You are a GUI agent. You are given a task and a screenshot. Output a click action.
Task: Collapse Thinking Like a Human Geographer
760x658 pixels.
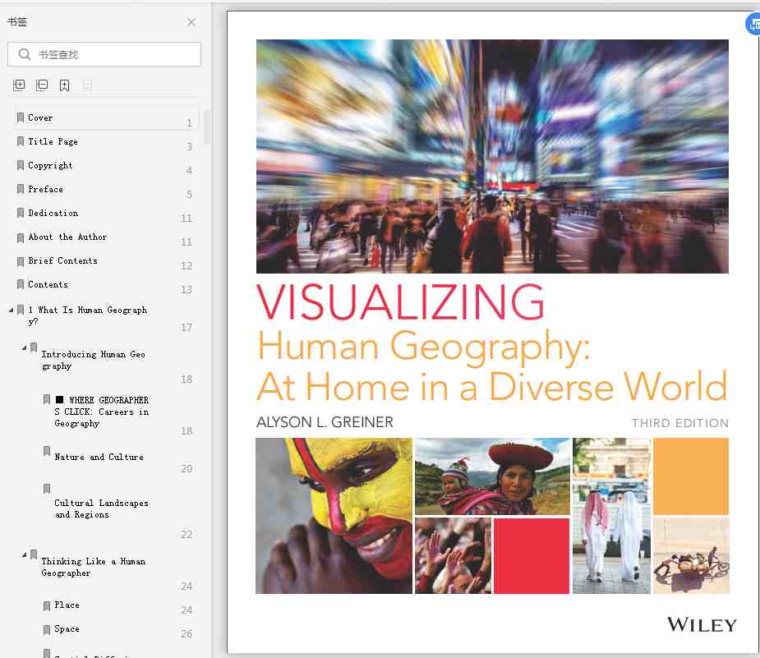(24, 554)
